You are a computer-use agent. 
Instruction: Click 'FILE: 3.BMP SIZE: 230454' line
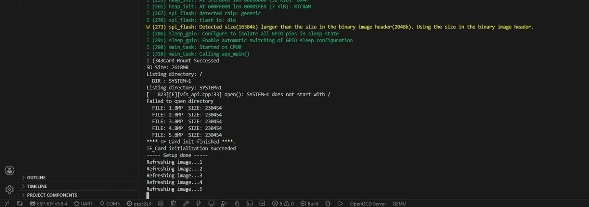point(187,121)
